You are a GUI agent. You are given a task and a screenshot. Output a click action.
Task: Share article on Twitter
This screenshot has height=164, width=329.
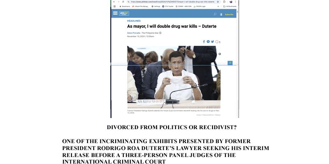click(212, 42)
